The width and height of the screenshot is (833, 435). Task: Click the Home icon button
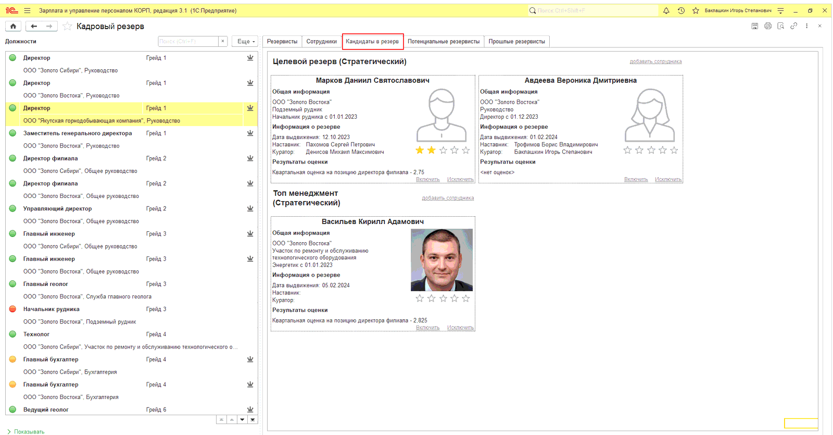tap(13, 26)
